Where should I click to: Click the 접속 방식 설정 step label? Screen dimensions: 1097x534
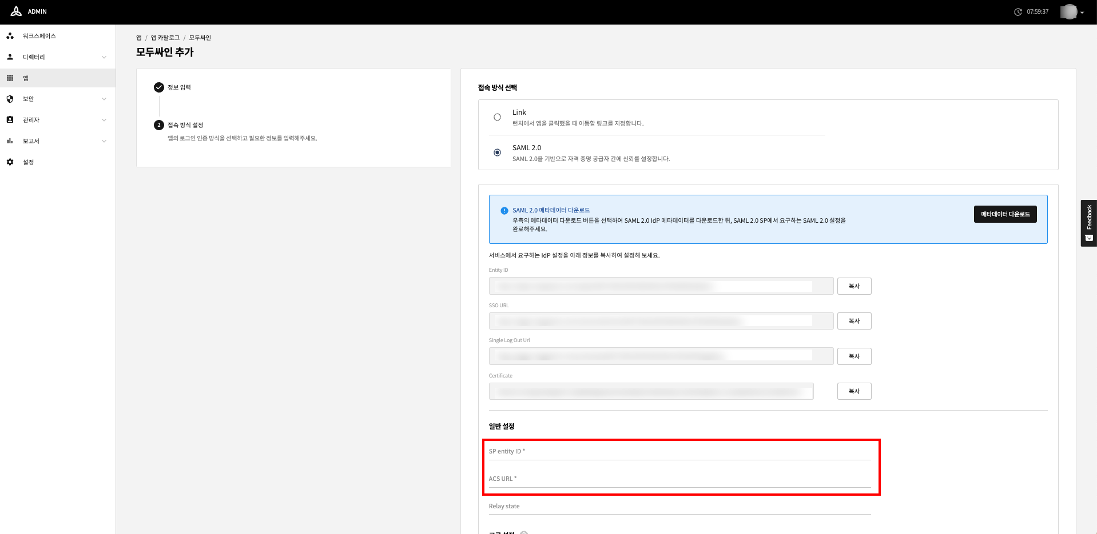[185, 125]
